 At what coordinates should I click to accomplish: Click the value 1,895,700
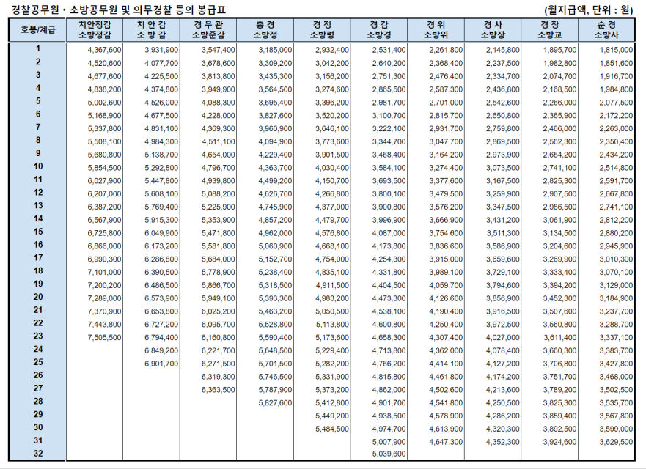[559, 51]
